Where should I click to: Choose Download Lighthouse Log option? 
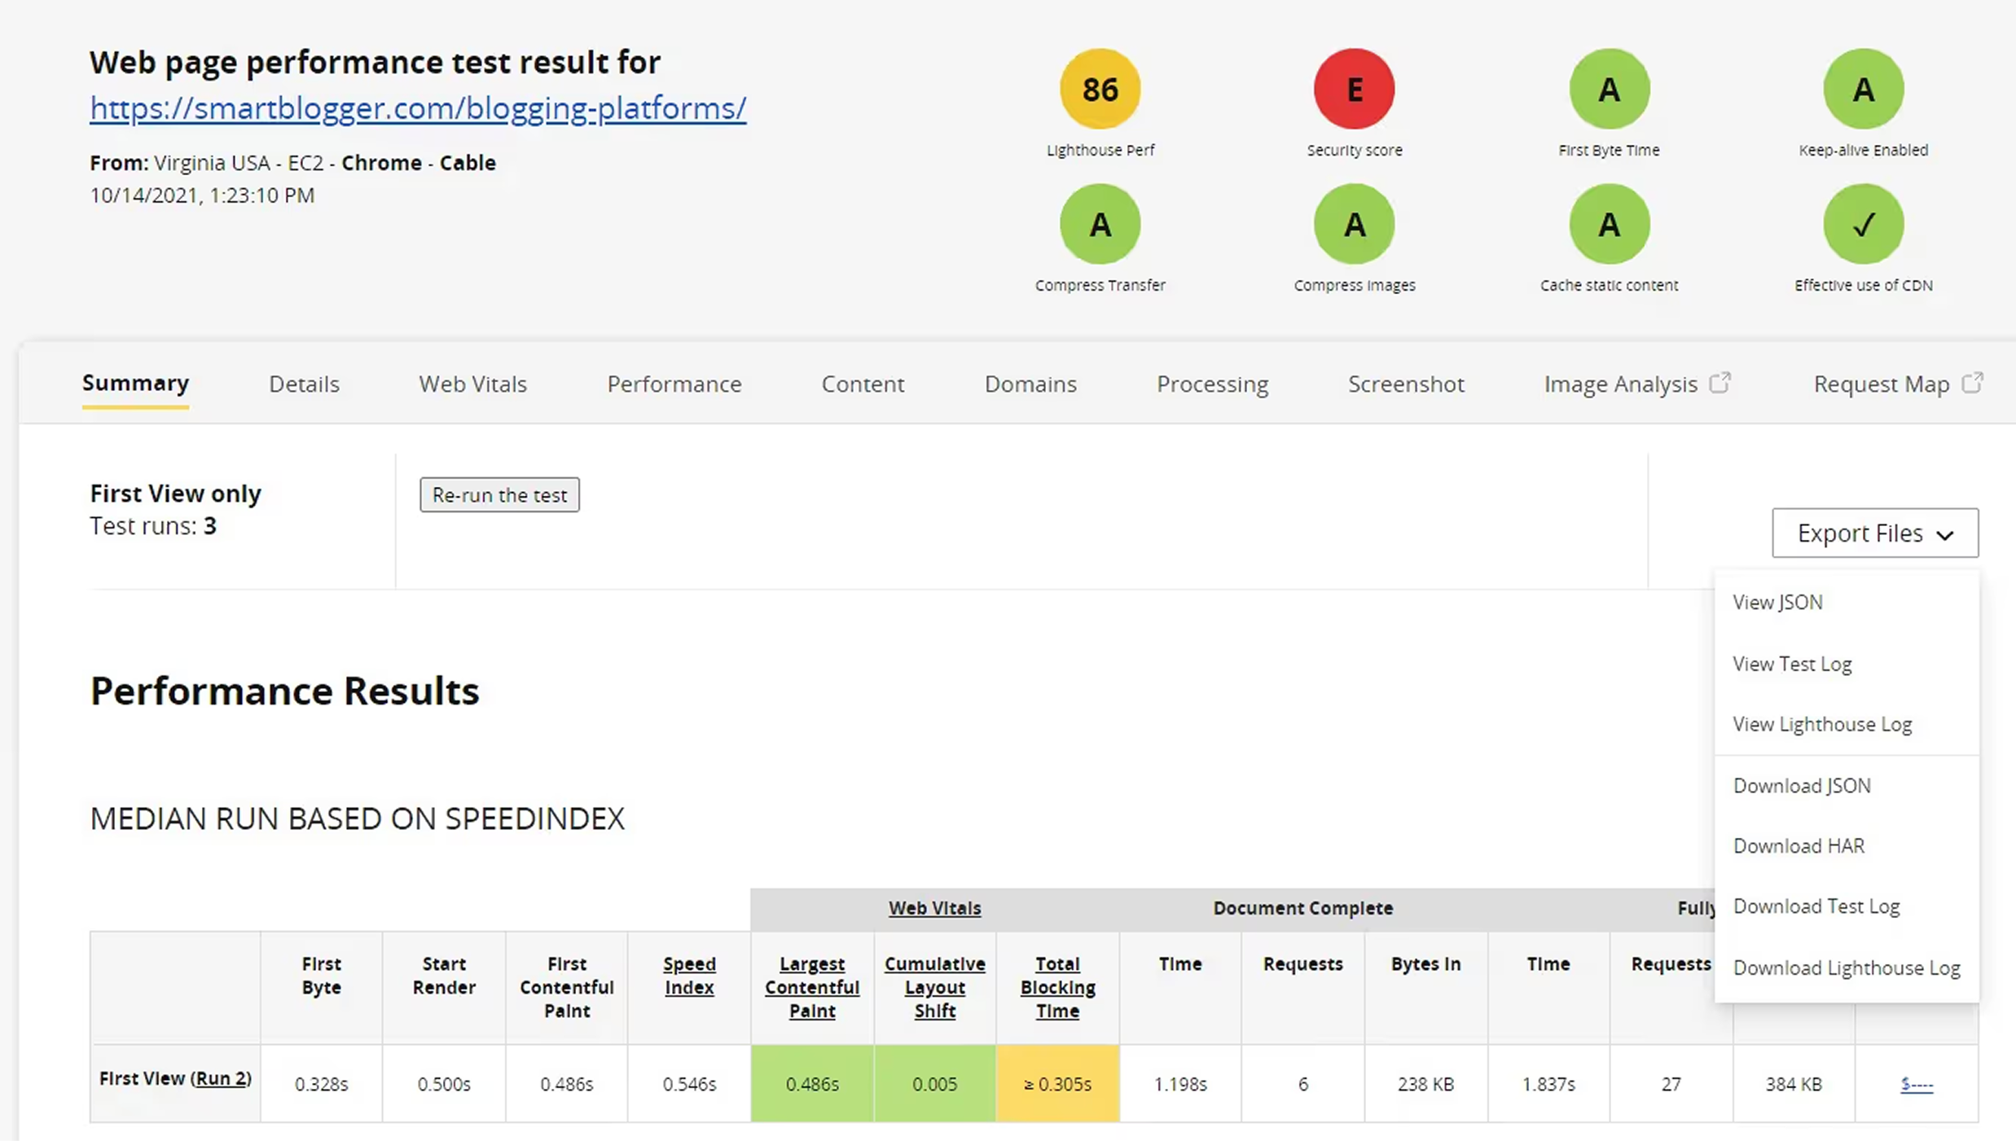[1846, 968]
